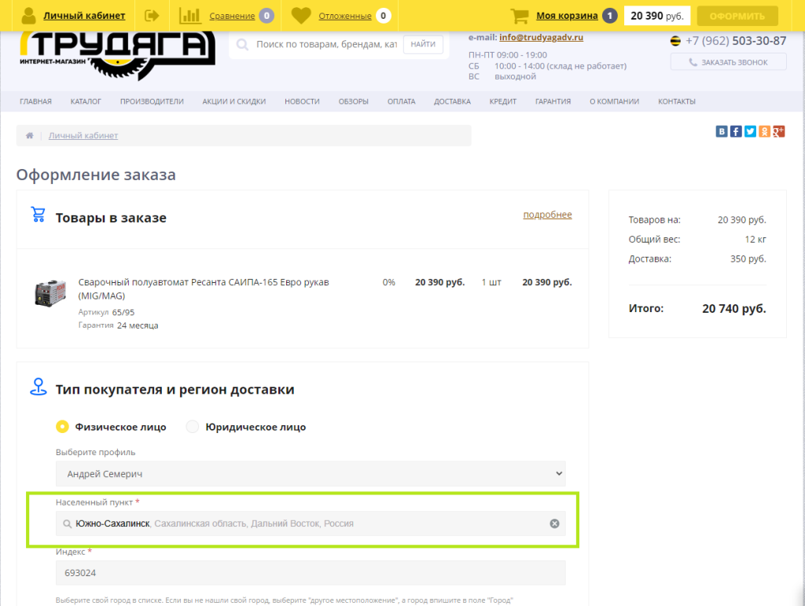Click Артикул 65/95 text
The image size is (805, 606).
(106, 312)
